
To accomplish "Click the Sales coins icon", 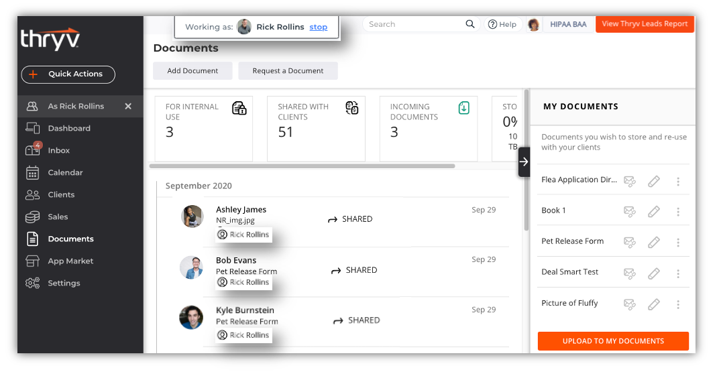I will pyautogui.click(x=33, y=216).
